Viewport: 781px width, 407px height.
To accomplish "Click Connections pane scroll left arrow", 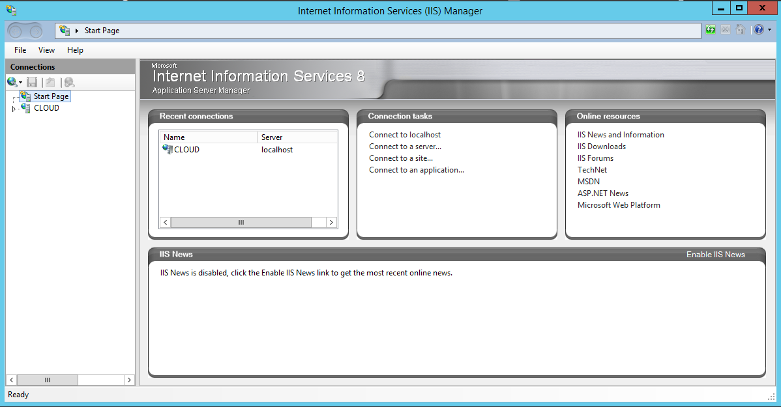I will pos(12,380).
